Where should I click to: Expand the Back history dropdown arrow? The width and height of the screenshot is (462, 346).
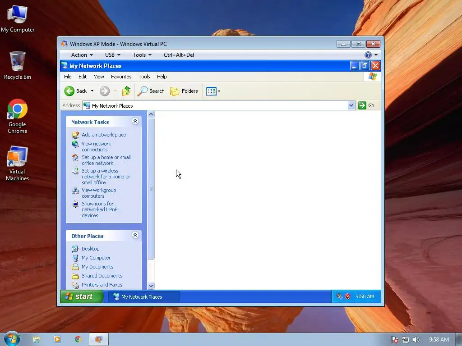click(x=92, y=91)
